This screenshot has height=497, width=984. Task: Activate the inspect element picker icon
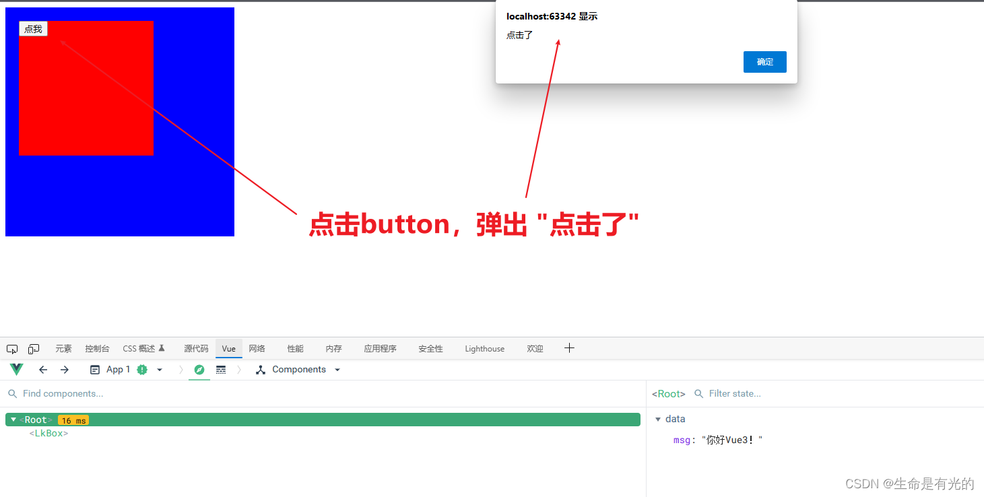tap(12, 349)
